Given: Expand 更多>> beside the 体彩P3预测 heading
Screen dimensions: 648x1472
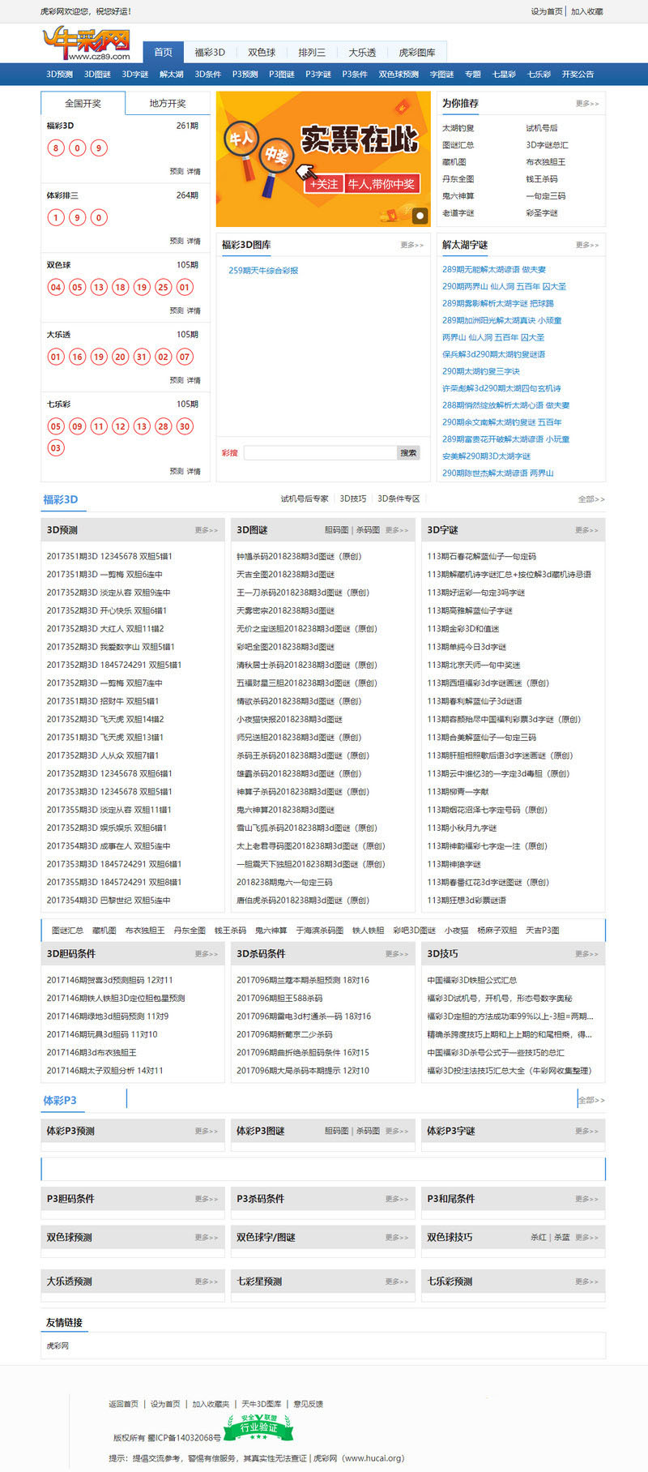Looking at the screenshot, I should click(206, 1131).
